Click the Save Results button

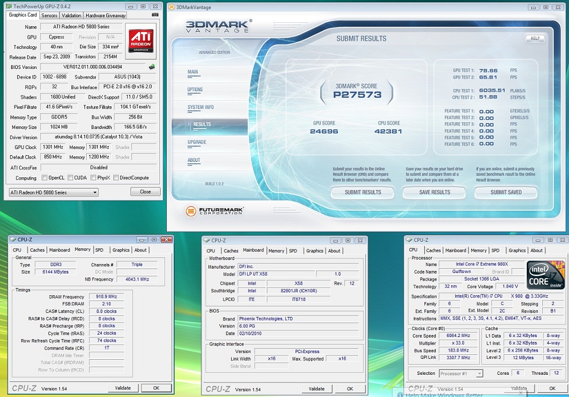(x=435, y=192)
